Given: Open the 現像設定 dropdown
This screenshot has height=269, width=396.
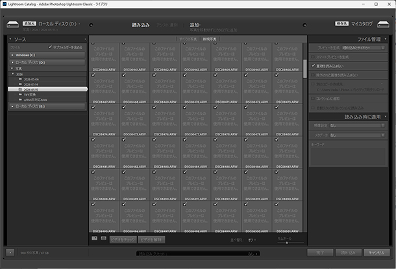Looking at the screenshot, I should 357,125.
